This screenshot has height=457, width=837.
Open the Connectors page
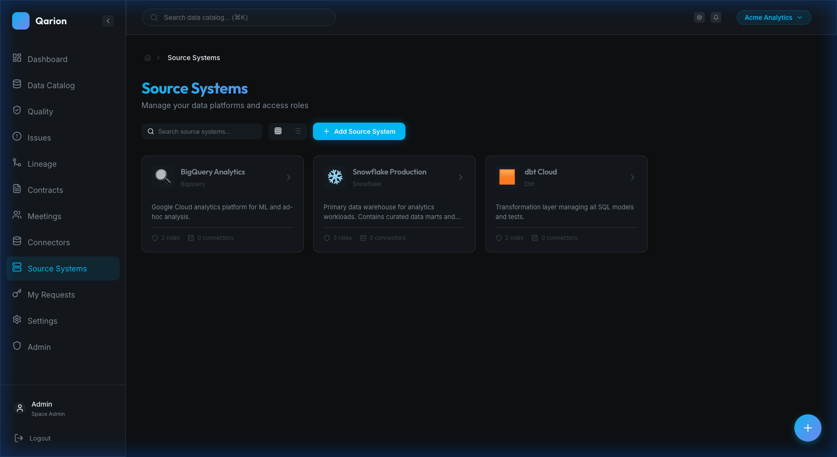coord(48,242)
